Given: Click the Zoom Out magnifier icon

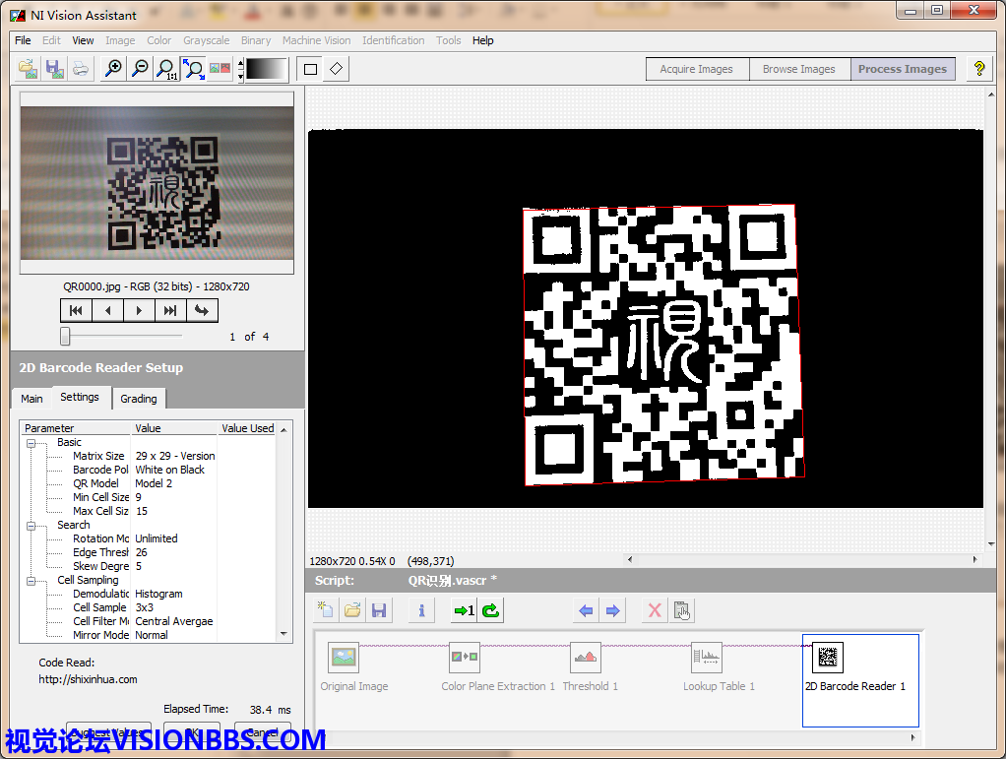Looking at the screenshot, I should click(x=140, y=69).
